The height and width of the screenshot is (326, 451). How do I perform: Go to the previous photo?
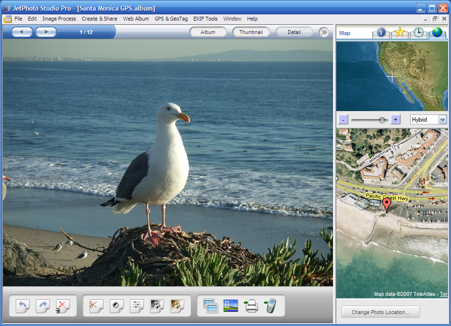click(x=22, y=32)
